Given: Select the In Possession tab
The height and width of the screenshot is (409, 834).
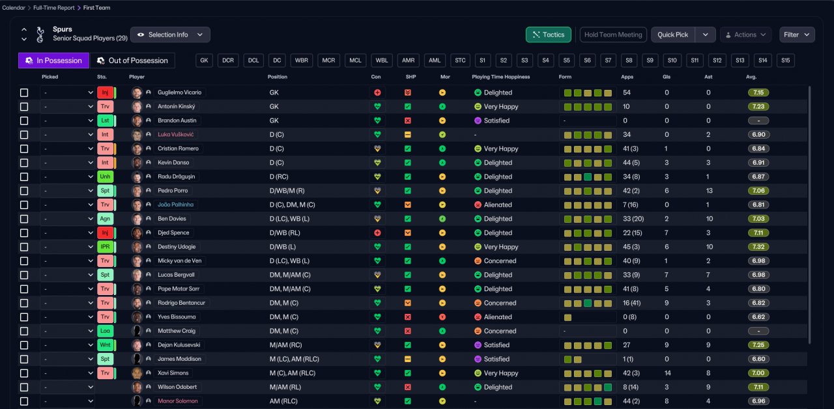Looking at the screenshot, I should (53, 61).
